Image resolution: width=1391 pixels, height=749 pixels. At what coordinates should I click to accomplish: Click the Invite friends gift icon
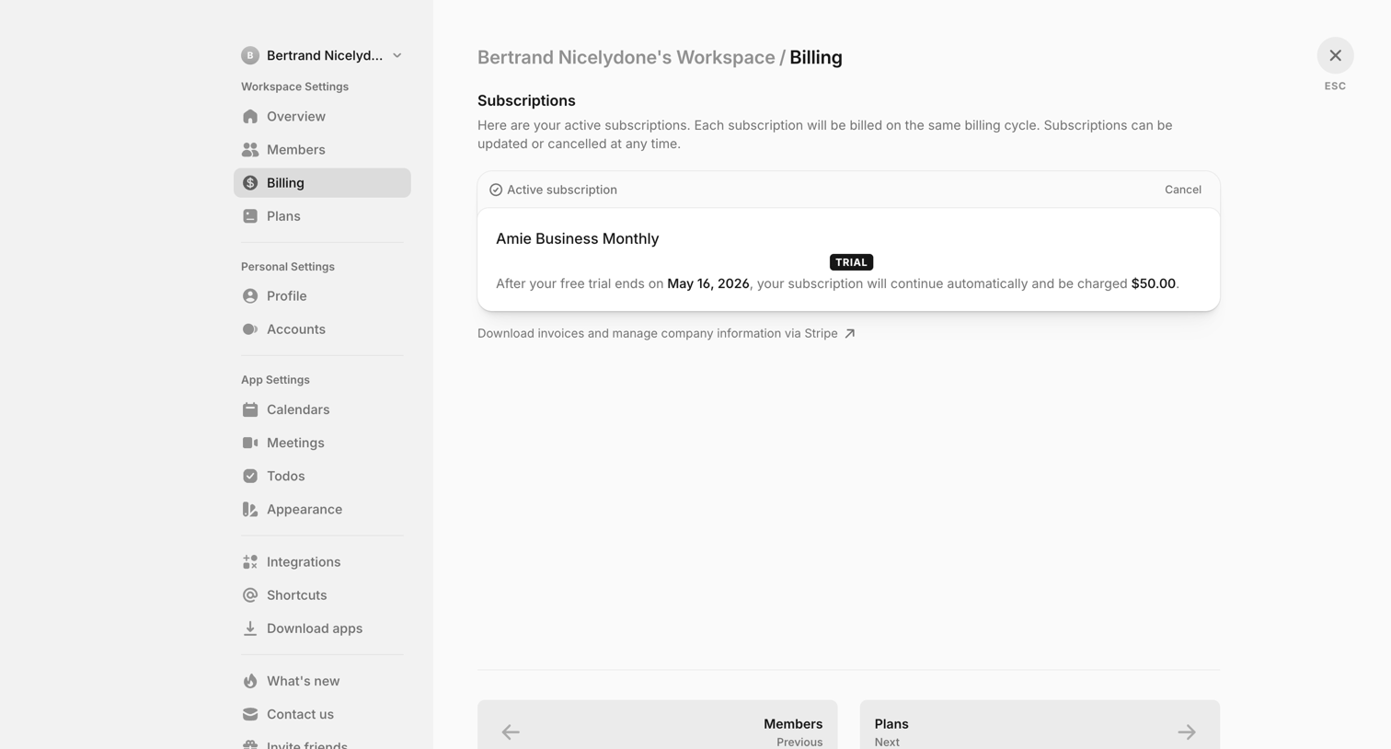250,744
